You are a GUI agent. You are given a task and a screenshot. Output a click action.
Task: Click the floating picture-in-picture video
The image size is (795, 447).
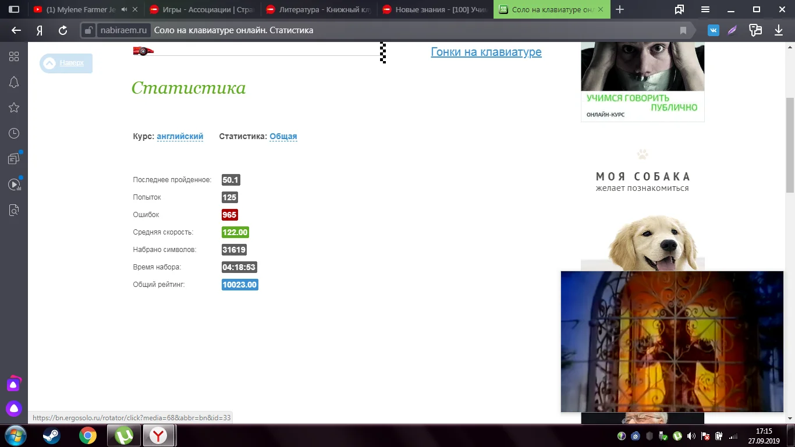pyautogui.click(x=672, y=342)
